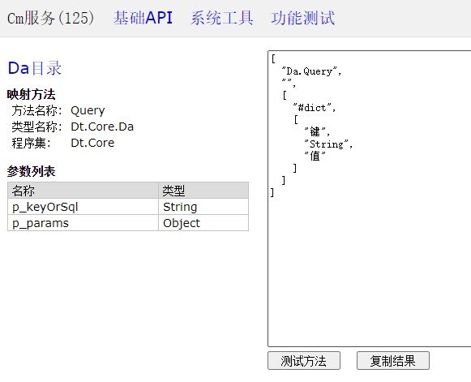Click the 类型 column header

203,191
